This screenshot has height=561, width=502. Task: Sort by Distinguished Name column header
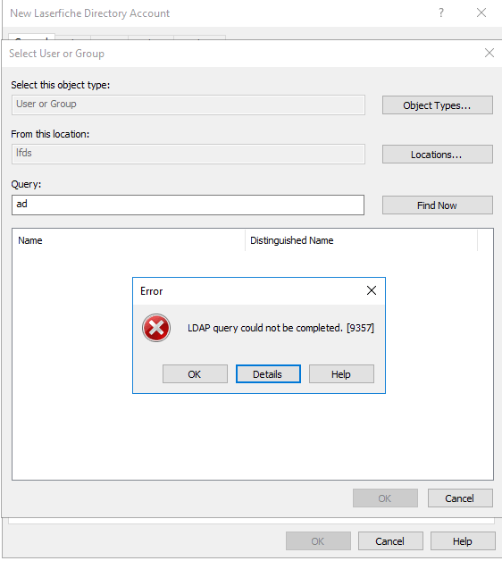(x=362, y=240)
